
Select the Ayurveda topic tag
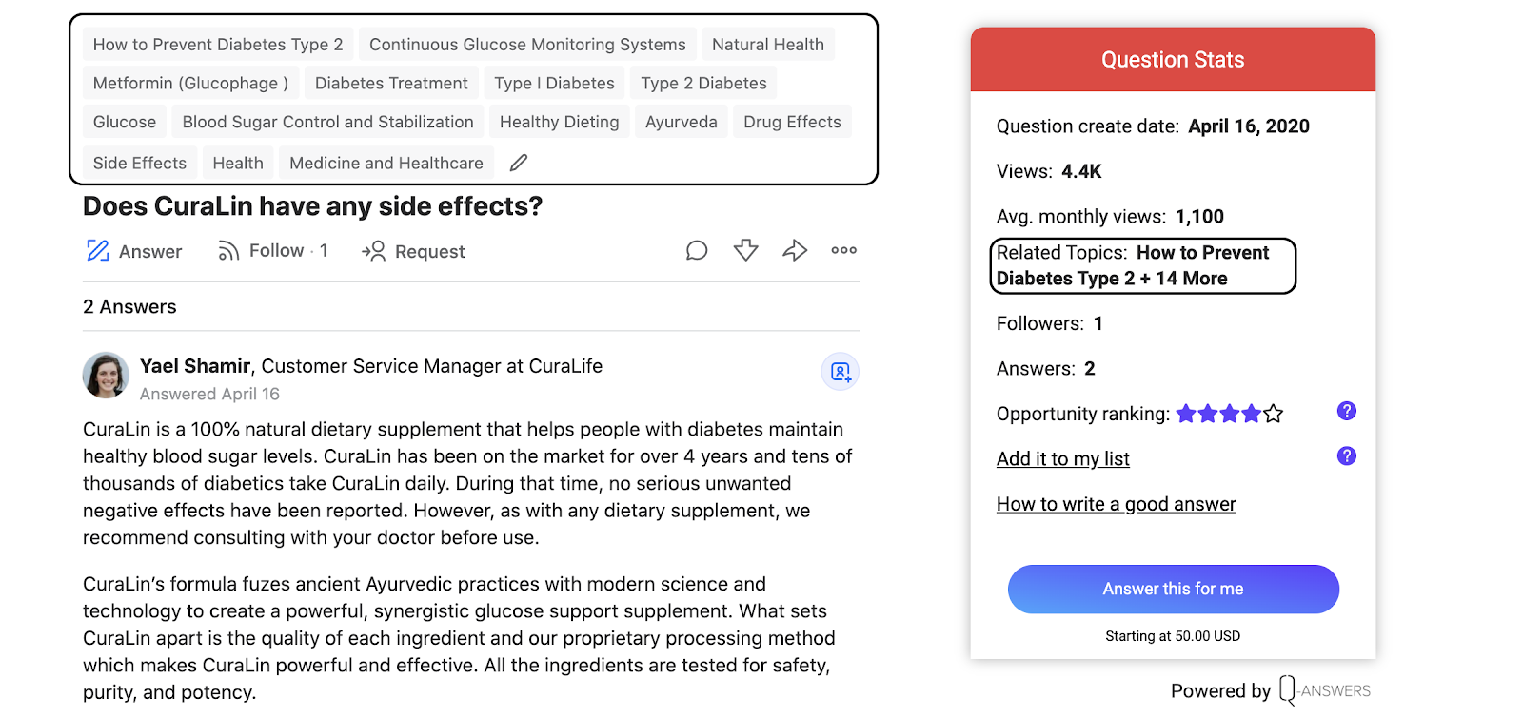pyautogui.click(x=682, y=122)
